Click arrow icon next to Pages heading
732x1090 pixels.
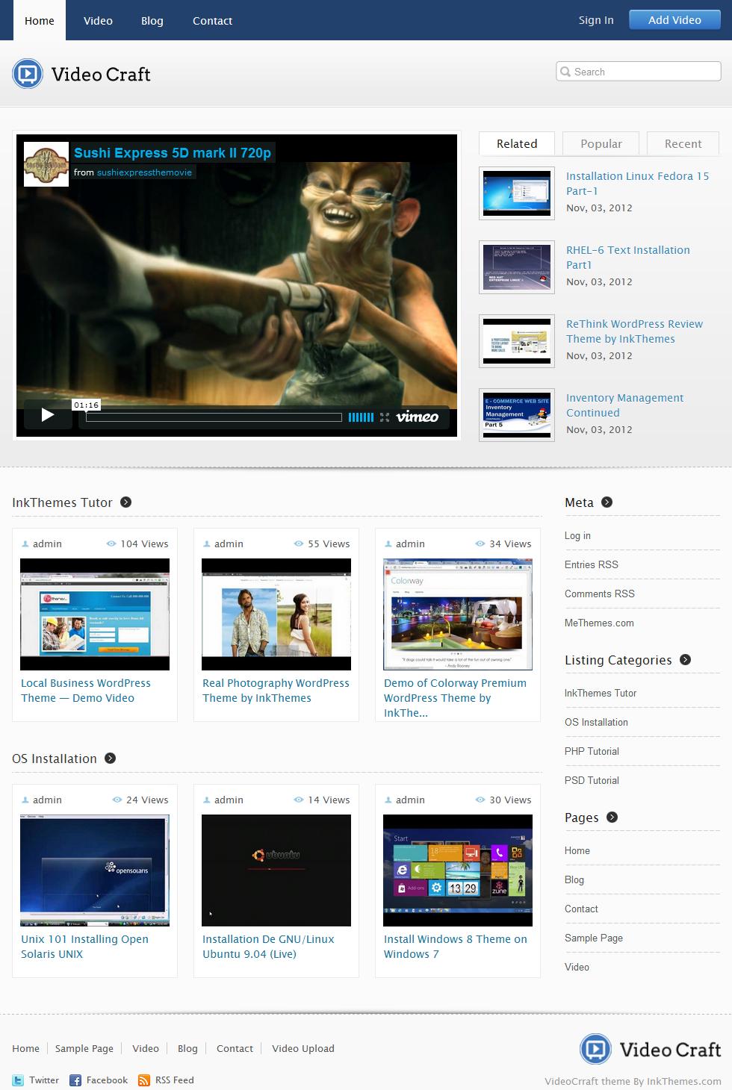tap(612, 817)
